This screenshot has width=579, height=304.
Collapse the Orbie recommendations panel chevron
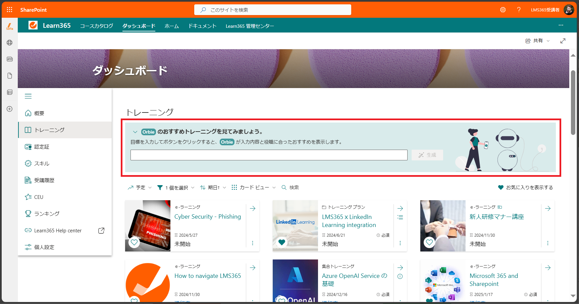pyautogui.click(x=135, y=132)
